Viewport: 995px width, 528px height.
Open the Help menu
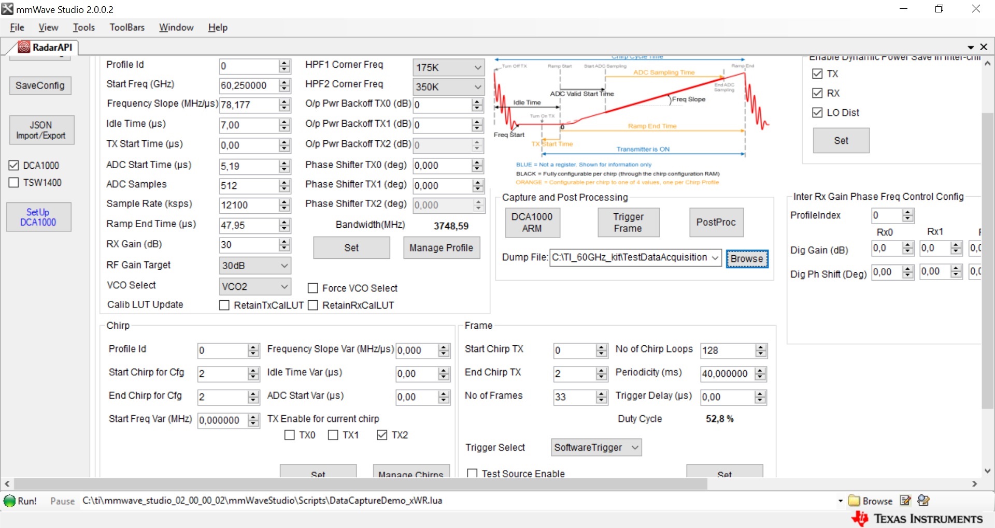point(218,27)
